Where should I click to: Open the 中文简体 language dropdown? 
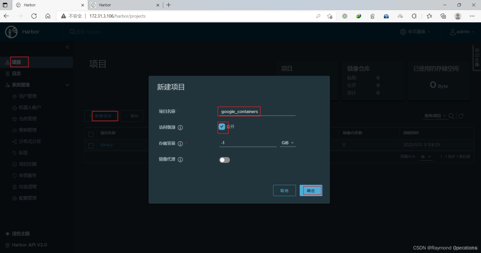click(x=415, y=32)
